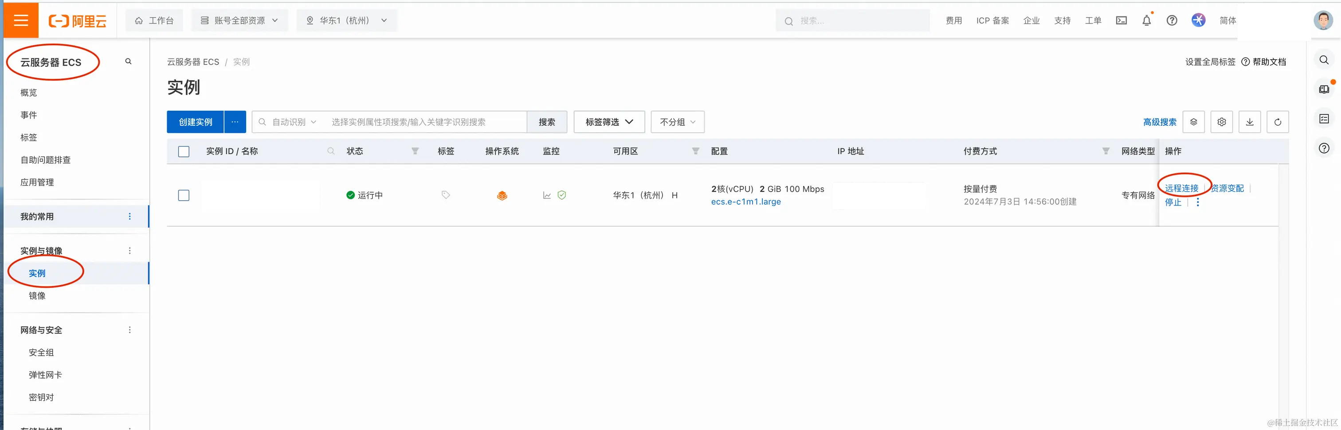The height and width of the screenshot is (430, 1341).
Task: Expand the 不分组 grouping dropdown
Action: click(x=677, y=122)
